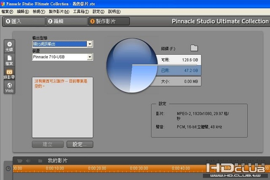
Task: Switch to the 3 製作影片 tab
Action: click(x=109, y=21)
